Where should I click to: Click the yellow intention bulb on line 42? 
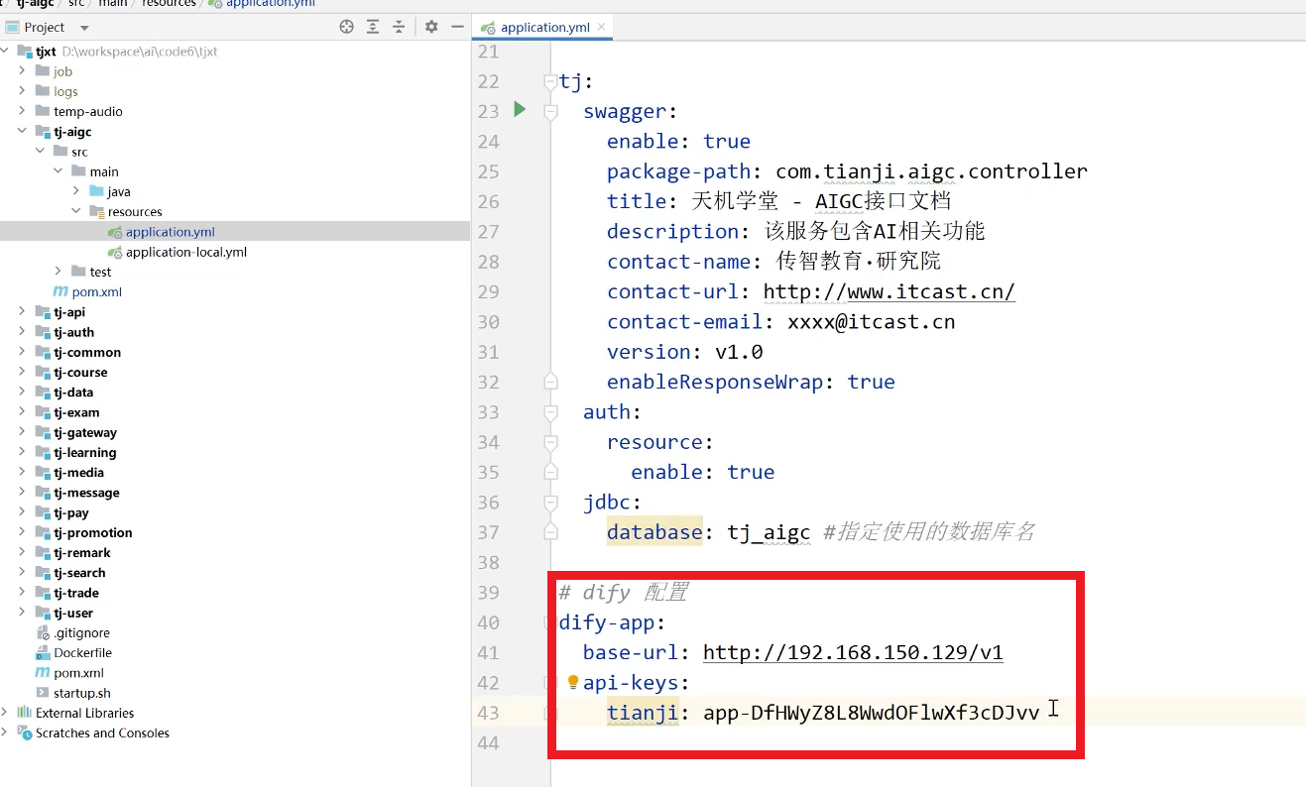(x=572, y=682)
